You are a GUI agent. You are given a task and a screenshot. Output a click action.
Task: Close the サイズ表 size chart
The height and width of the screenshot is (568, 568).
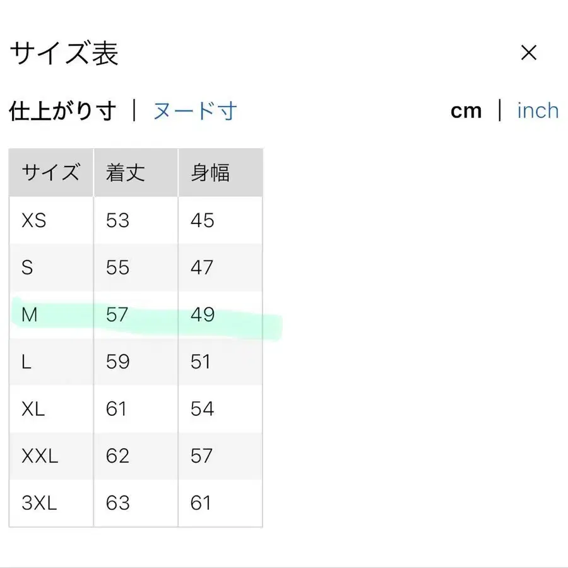click(x=529, y=52)
